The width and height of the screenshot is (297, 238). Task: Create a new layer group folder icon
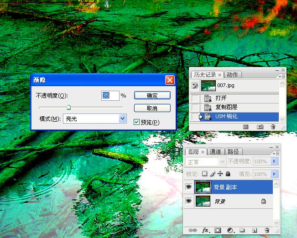(242, 230)
